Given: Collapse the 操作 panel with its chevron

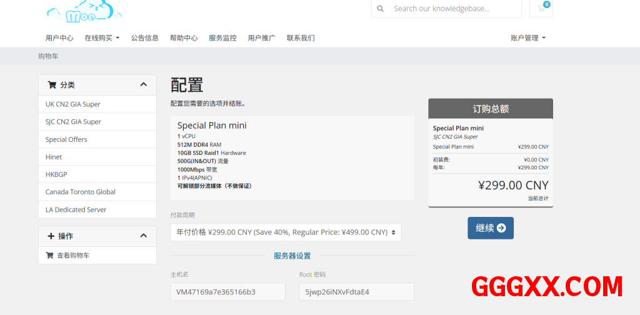Looking at the screenshot, I should 144,236.
